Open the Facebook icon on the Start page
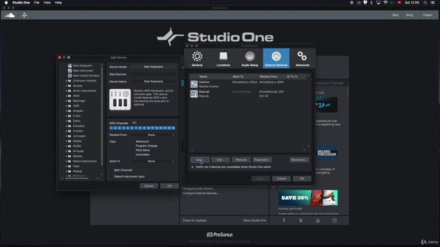440x247 pixels. click(284, 220)
